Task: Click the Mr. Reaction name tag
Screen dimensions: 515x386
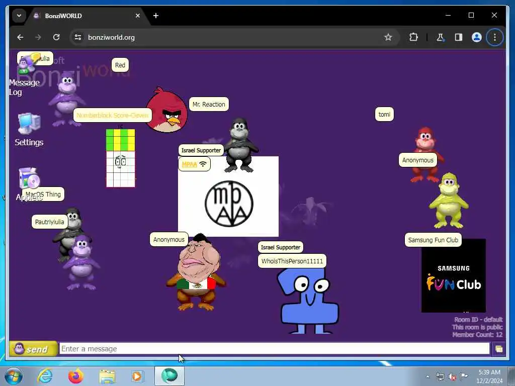Action: [209, 104]
